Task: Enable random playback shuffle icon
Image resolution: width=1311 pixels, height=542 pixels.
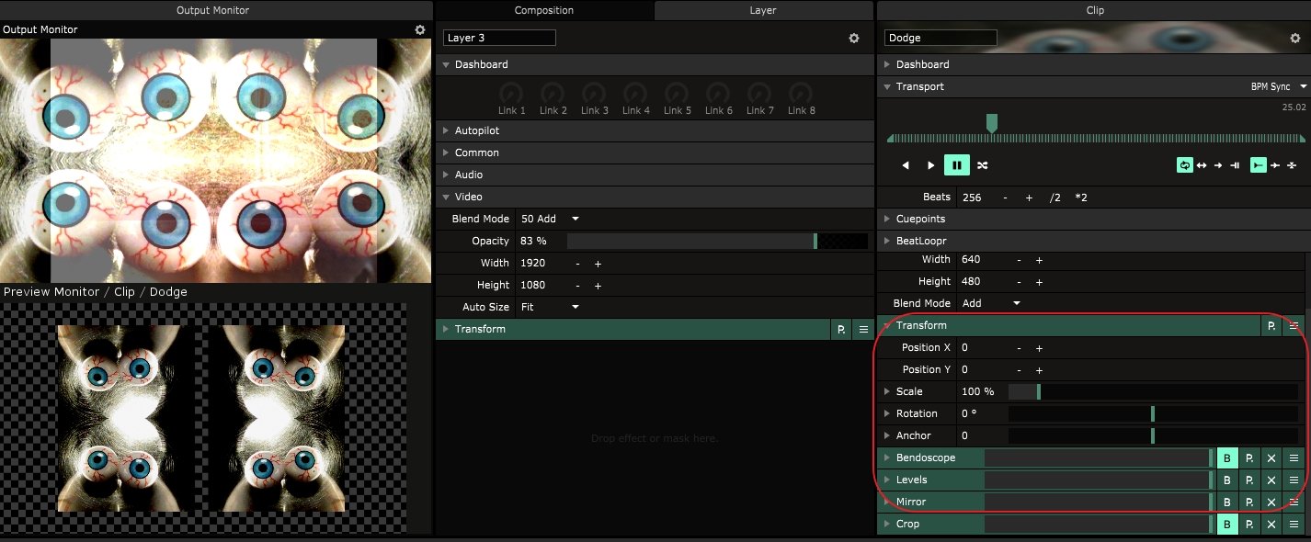Action: [x=983, y=165]
